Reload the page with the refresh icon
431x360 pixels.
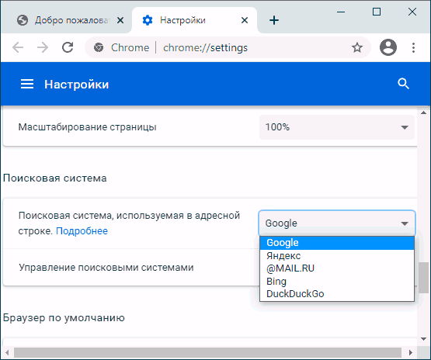click(68, 47)
